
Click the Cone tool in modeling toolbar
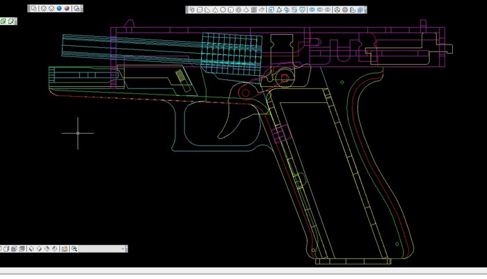click(x=215, y=10)
